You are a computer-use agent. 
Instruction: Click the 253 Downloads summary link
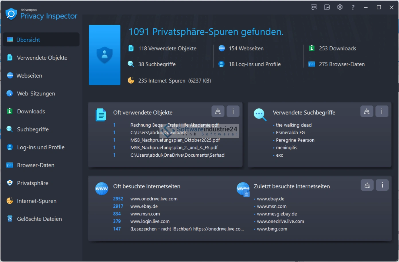(337, 49)
